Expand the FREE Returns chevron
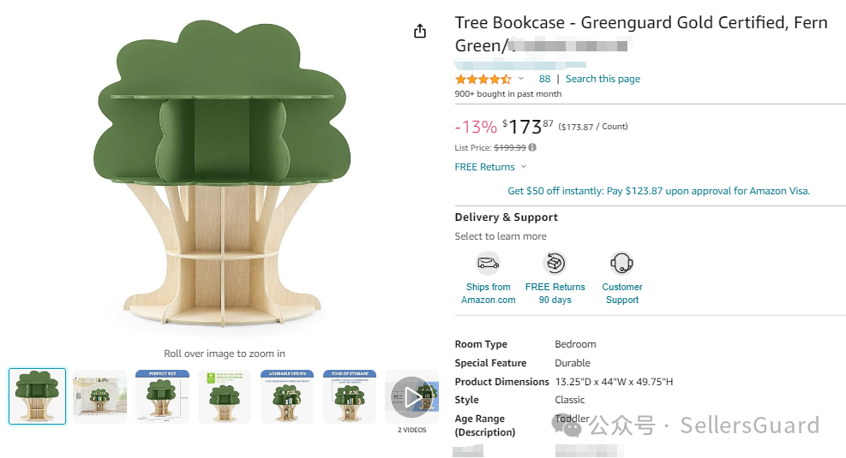Image resolution: width=846 pixels, height=458 pixels. click(524, 167)
